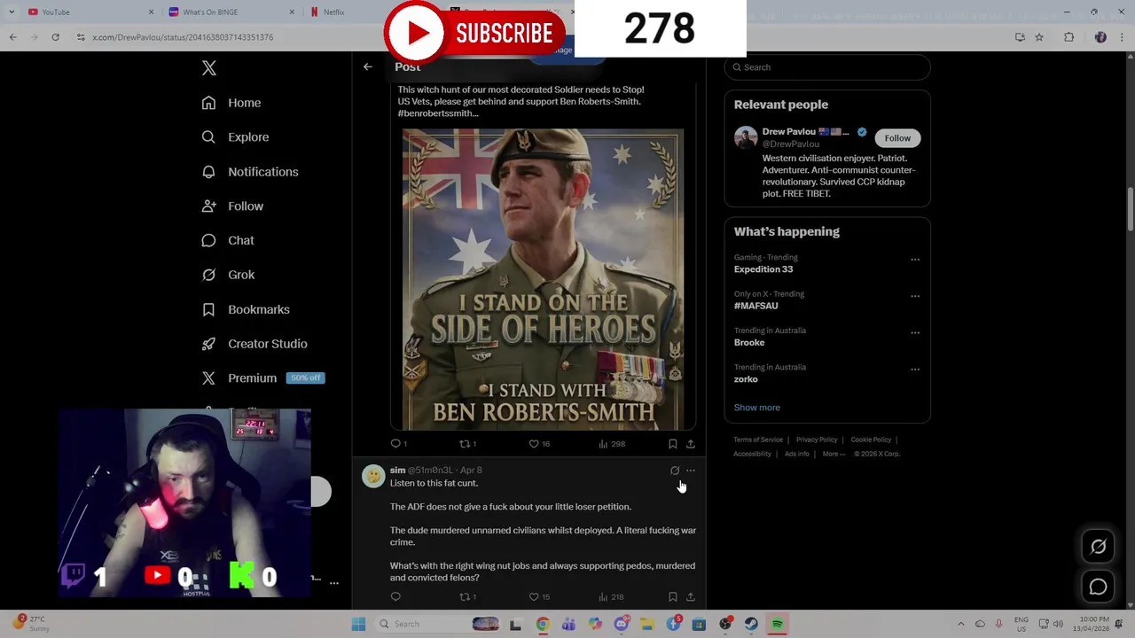The height and width of the screenshot is (638, 1135).
Task: Open more options for zorko trend
Action: coord(915,370)
